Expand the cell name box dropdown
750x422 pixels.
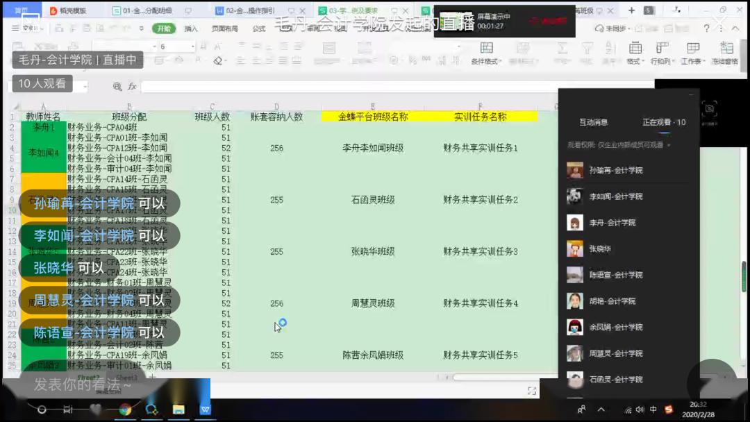click(x=85, y=87)
